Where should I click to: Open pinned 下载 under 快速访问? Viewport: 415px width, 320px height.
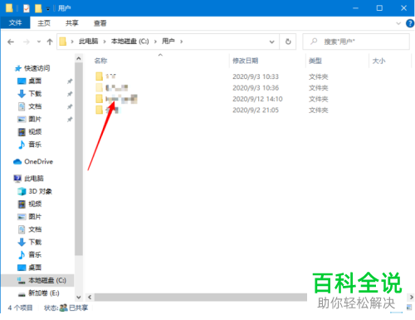[35, 94]
